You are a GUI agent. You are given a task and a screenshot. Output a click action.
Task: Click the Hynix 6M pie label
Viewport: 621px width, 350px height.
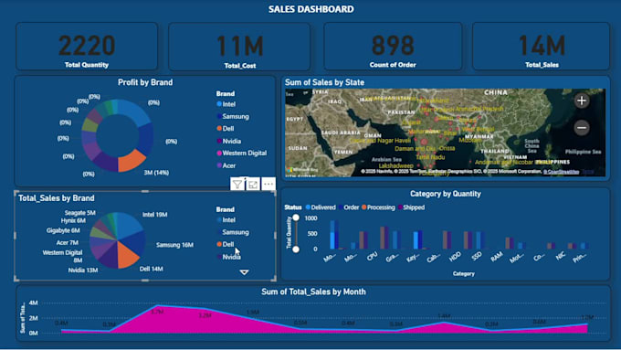coord(73,220)
